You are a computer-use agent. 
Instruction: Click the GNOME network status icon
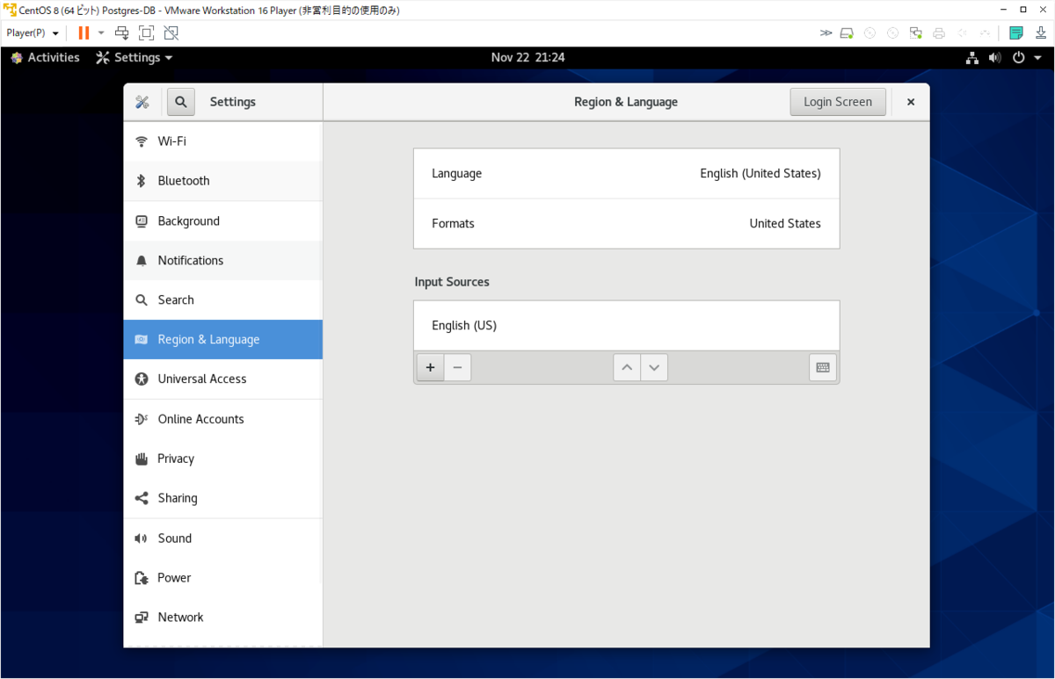pos(972,58)
